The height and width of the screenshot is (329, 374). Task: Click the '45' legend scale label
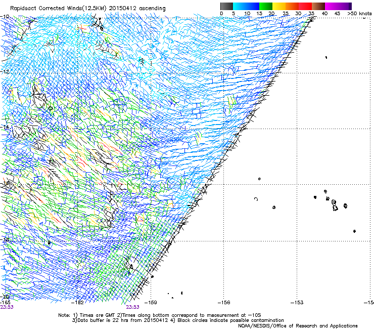[337, 14]
